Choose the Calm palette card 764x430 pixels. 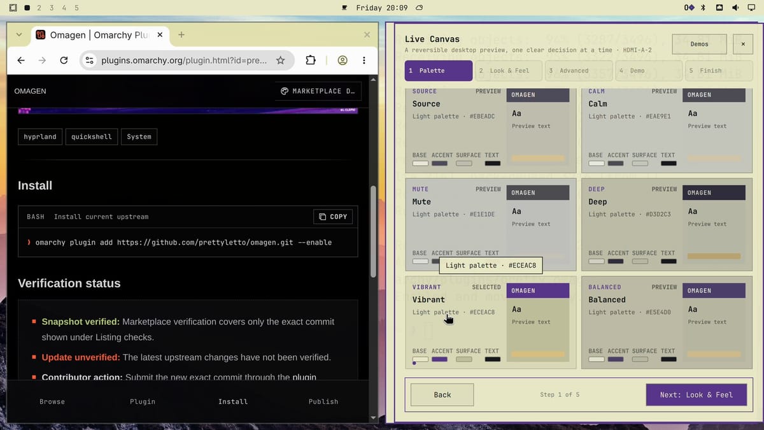tap(667, 130)
